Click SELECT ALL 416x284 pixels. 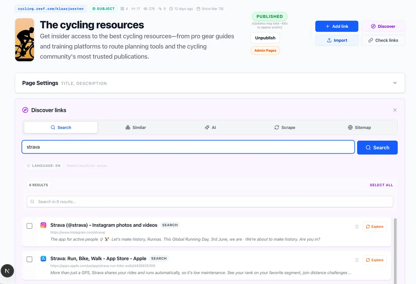(381, 185)
